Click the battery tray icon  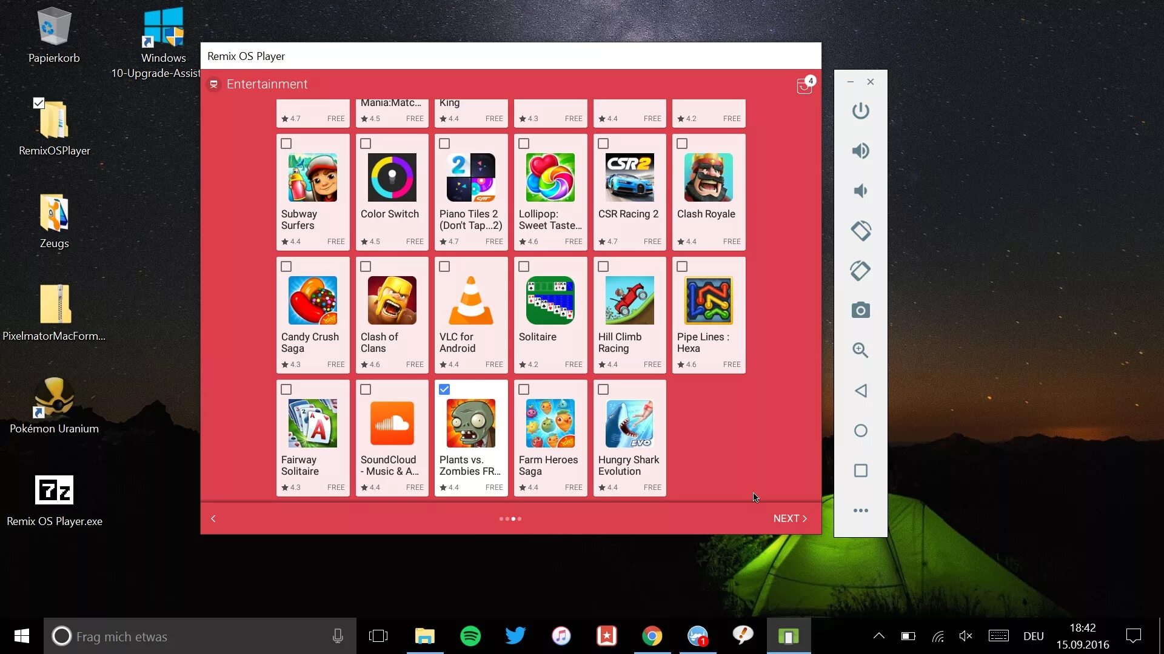908,636
